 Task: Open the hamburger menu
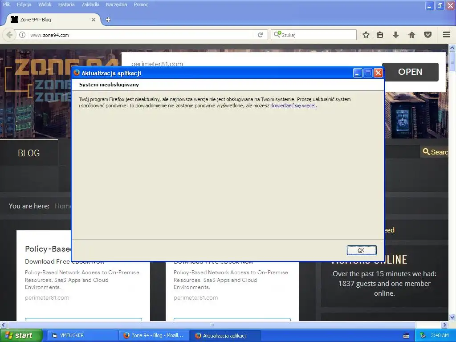447,35
